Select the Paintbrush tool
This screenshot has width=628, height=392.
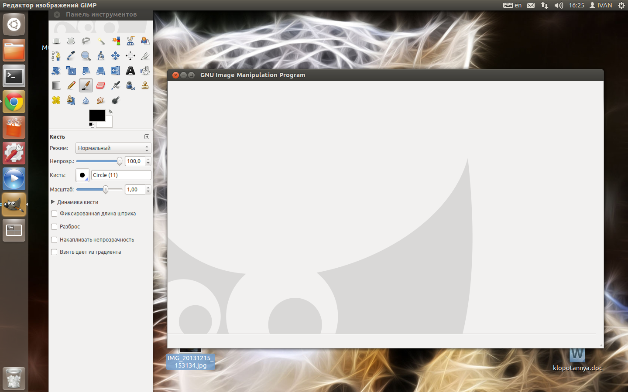(x=86, y=85)
